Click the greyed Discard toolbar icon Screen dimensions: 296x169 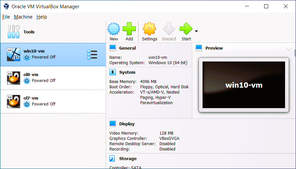pyautogui.click(x=169, y=29)
